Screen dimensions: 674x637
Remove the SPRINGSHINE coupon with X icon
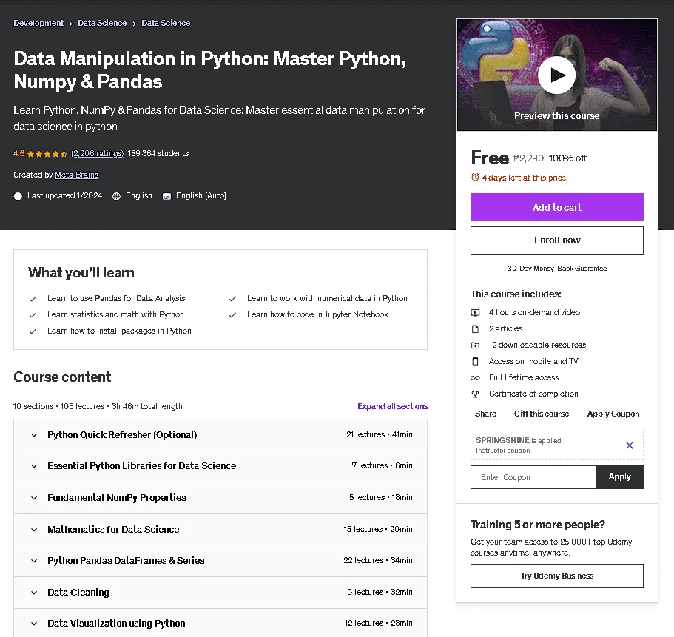point(630,445)
